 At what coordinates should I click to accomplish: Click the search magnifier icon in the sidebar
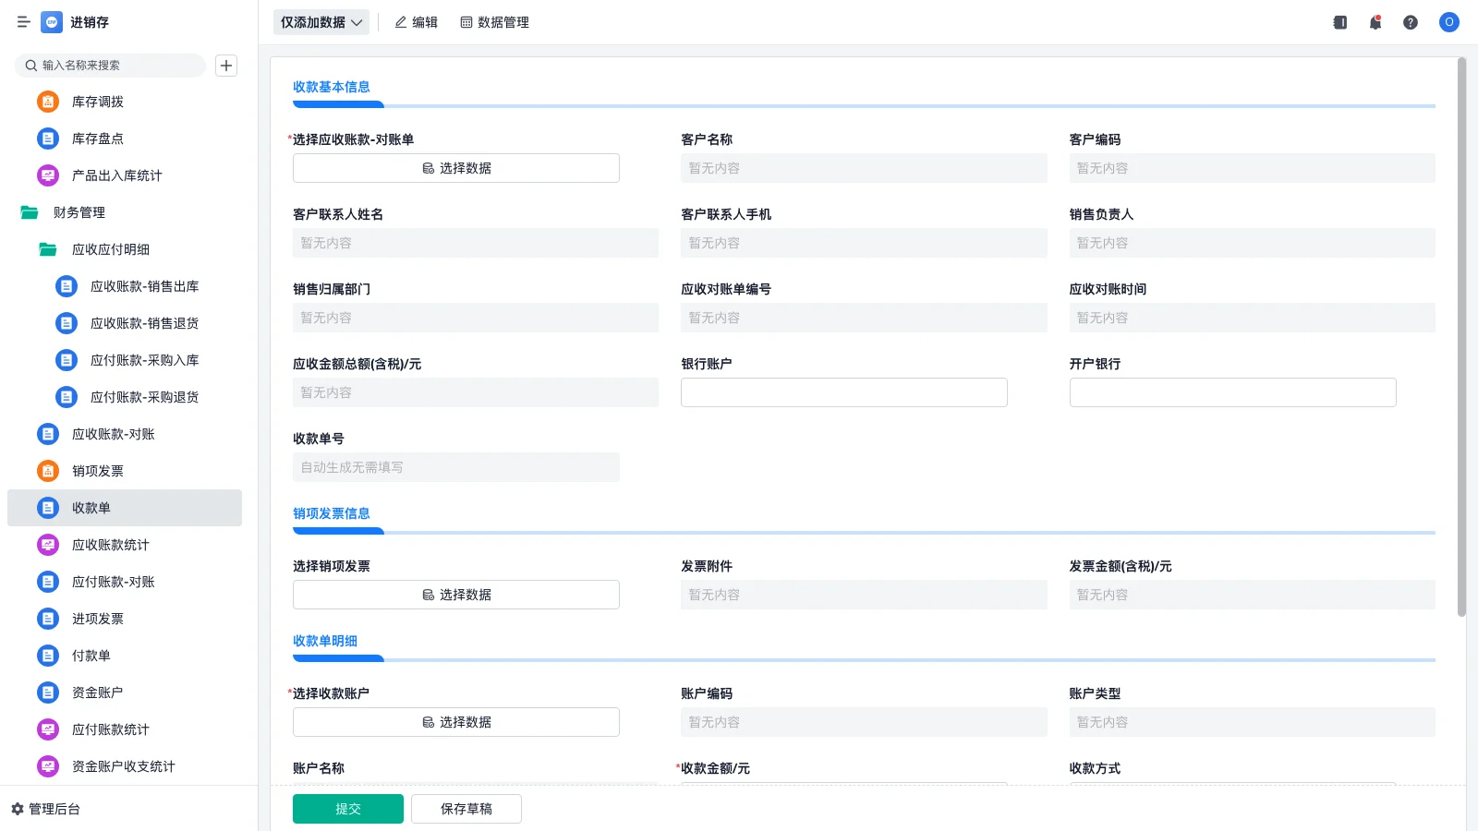pos(31,66)
